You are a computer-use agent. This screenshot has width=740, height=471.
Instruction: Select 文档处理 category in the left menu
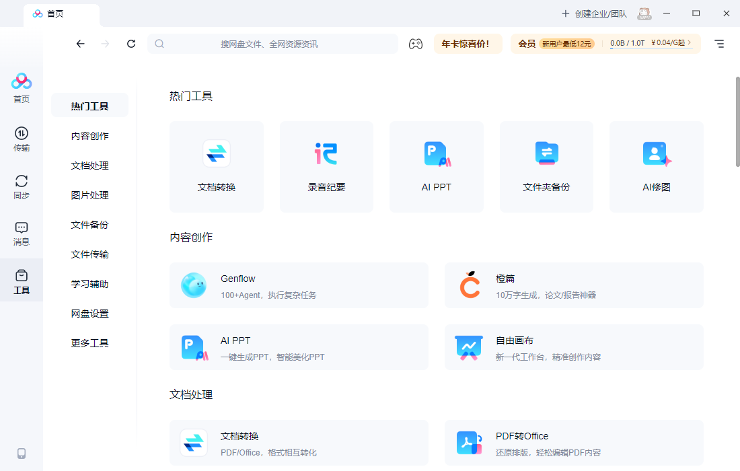(x=89, y=166)
